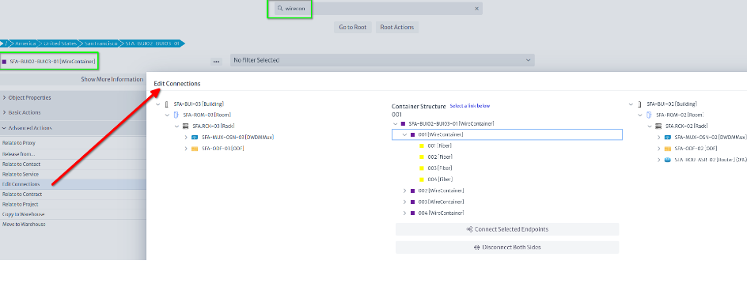Focus the search input containing wirecon
The height and width of the screenshot is (287, 747).
379,9
